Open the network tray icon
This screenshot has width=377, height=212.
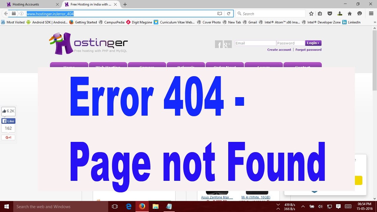[330, 206]
